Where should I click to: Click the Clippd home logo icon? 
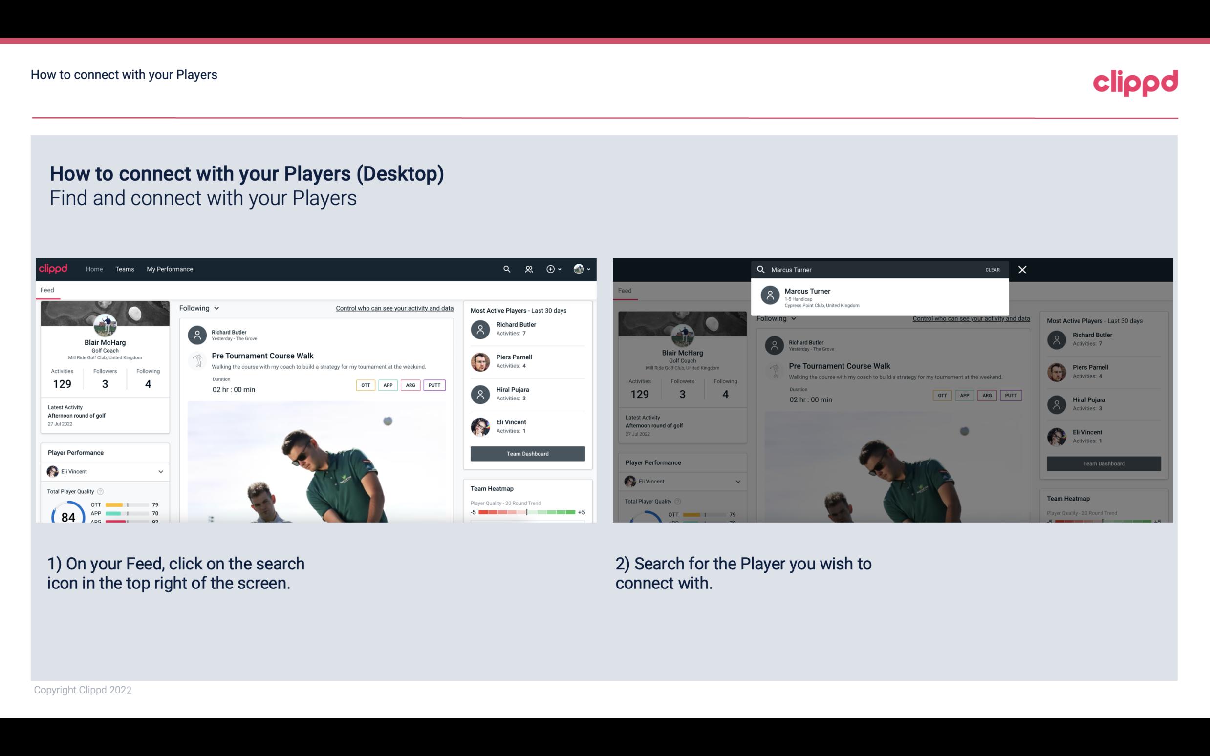[54, 268]
